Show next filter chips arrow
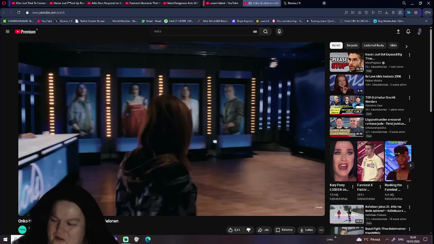 coord(406,46)
